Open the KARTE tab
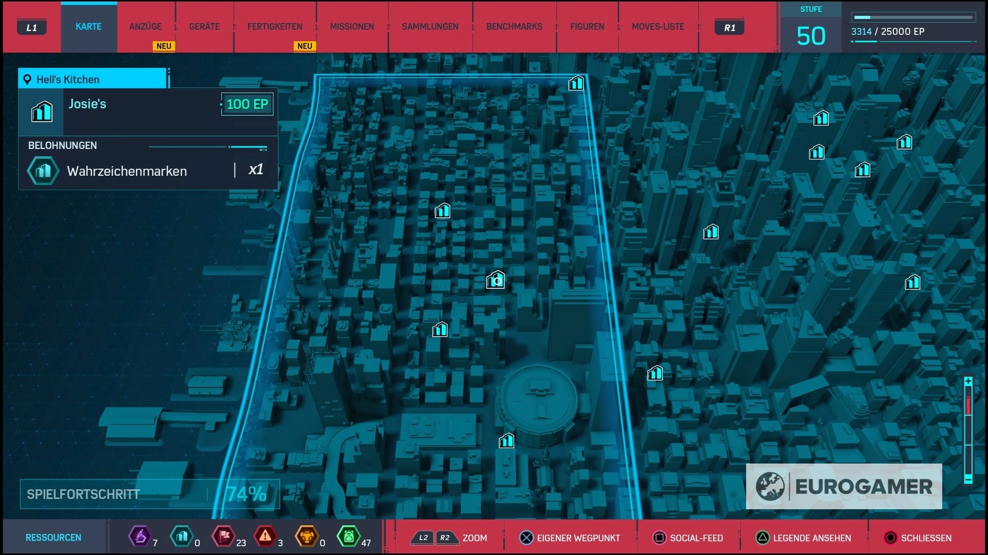The height and width of the screenshot is (555, 988). 89,27
